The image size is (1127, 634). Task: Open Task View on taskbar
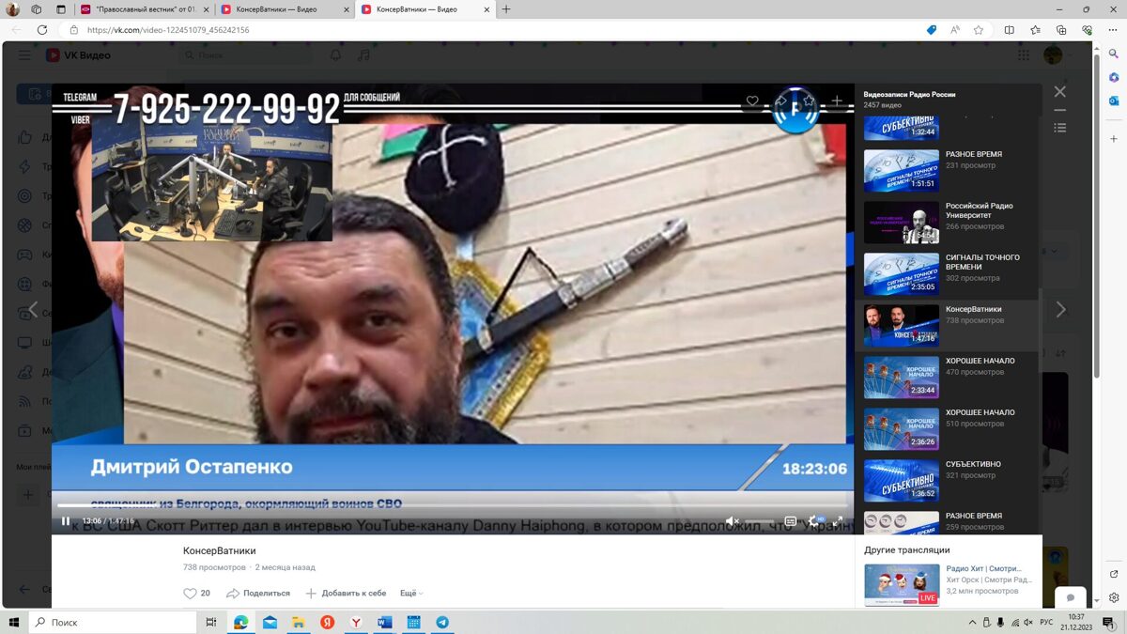pos(211,622)
